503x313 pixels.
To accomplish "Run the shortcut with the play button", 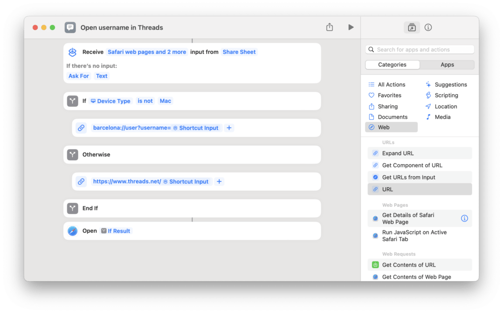I will [x=351, y=28].
